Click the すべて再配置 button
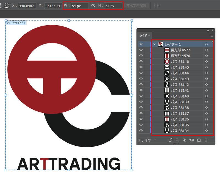This screenshot has width=220, height=174. coord(136,5)
